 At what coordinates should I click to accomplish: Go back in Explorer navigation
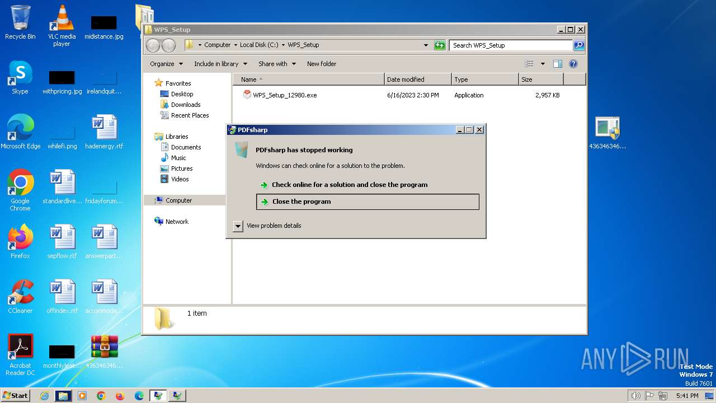pyautogui.click(x=153, y=45)
